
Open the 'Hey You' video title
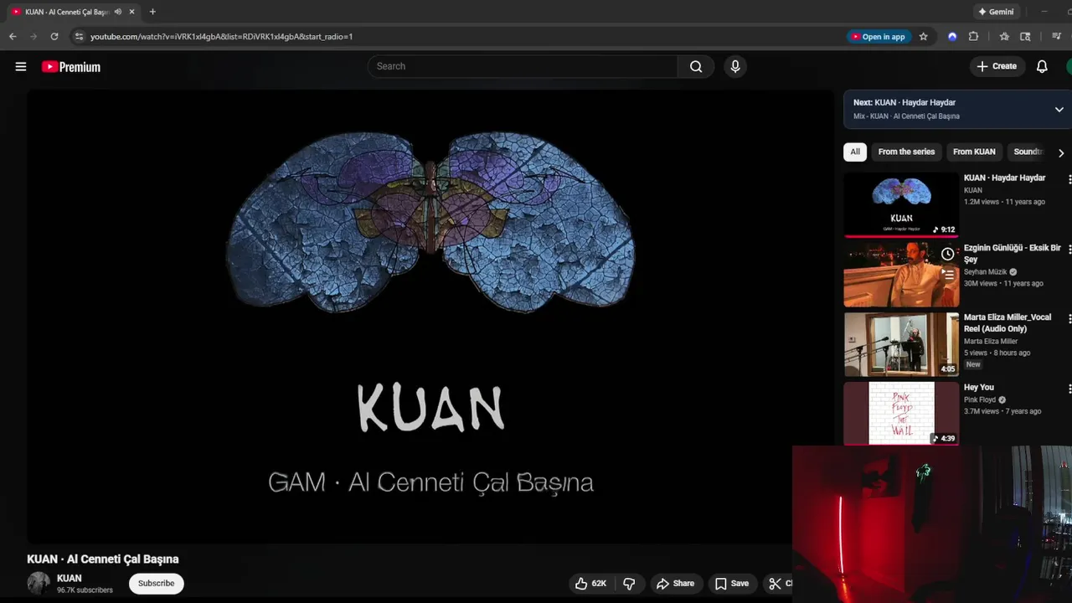[979, 388]
